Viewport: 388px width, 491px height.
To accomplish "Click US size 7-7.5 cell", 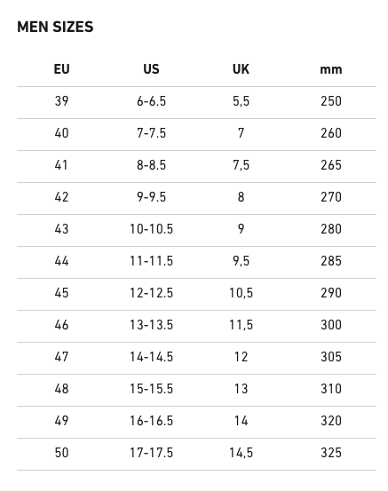I will coord(151,133).
